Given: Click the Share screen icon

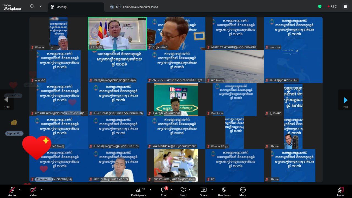Looking at the screenshot, I should click(x=204, y=191).
